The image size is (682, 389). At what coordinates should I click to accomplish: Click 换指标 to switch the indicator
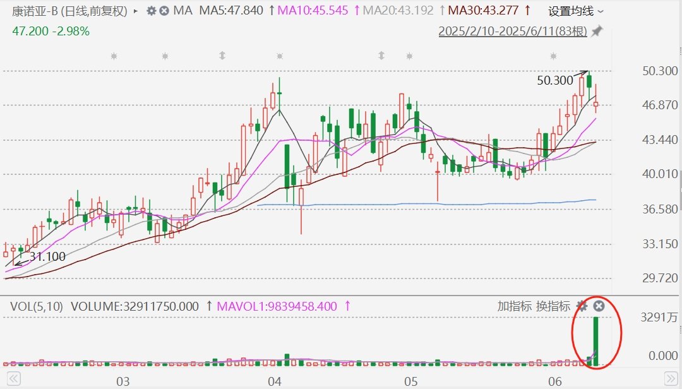pos(553,306)
